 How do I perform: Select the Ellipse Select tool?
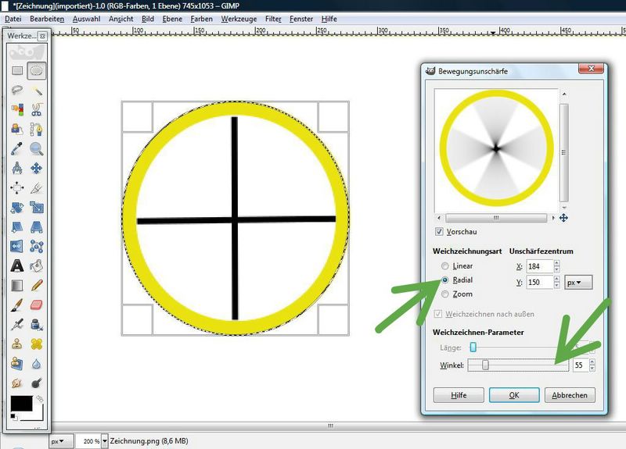pyautogui.click(x=36, y=71)
